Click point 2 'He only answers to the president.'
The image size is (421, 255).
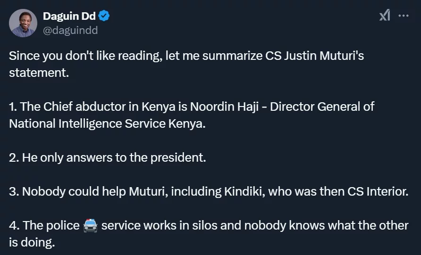pos(108,157)
